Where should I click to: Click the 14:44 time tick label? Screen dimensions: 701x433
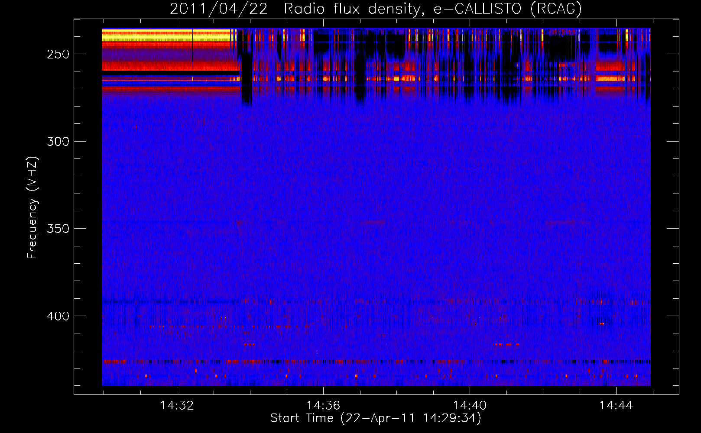point(616,406)
